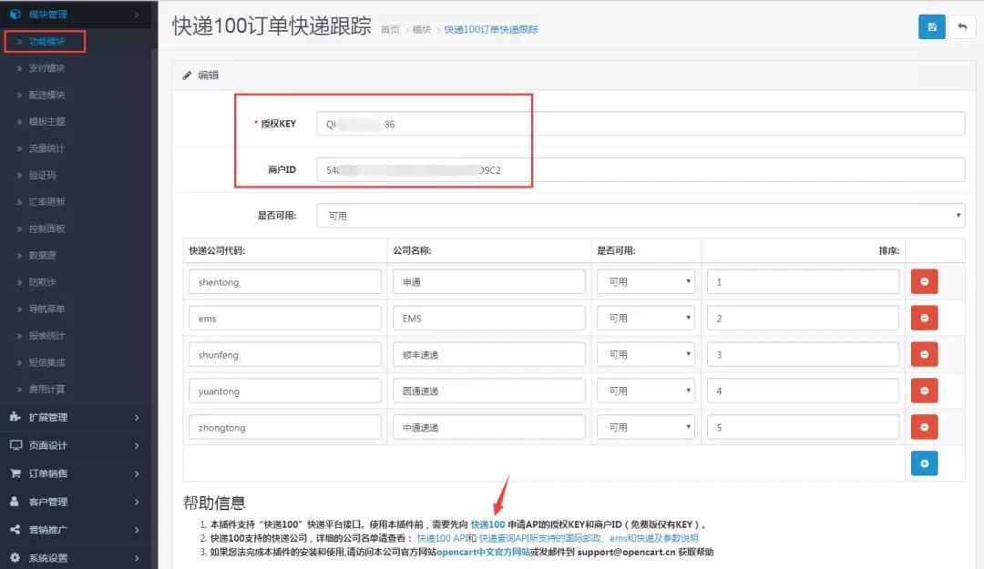Open availability dropdown for shentong row

pyautogui.click(x=646, y=281)
